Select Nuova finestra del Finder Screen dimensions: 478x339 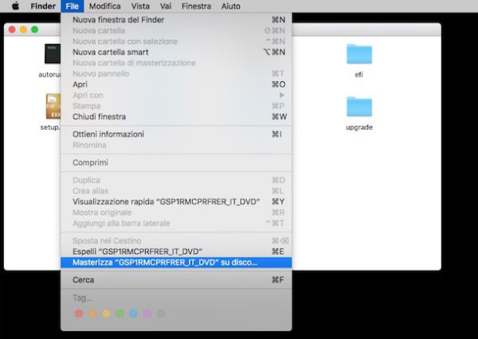point(122,19)
